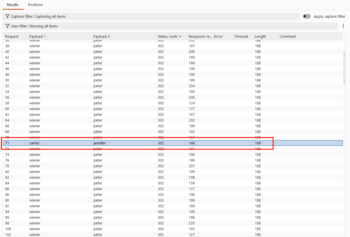Select the Results tab

(13, 5)
